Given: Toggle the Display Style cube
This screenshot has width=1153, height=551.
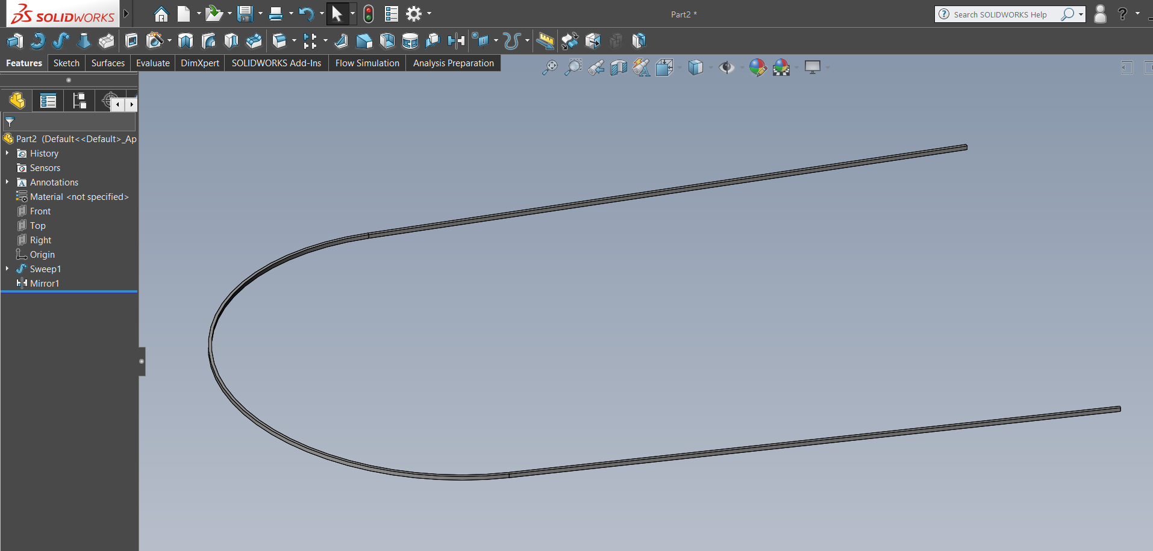Looking at the screenshot, I should [697, 67].
